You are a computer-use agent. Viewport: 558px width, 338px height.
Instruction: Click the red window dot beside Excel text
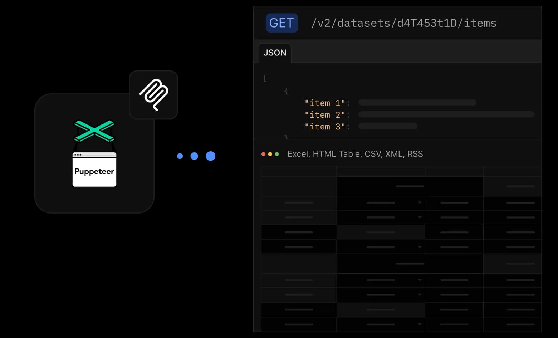click(263, 154)
